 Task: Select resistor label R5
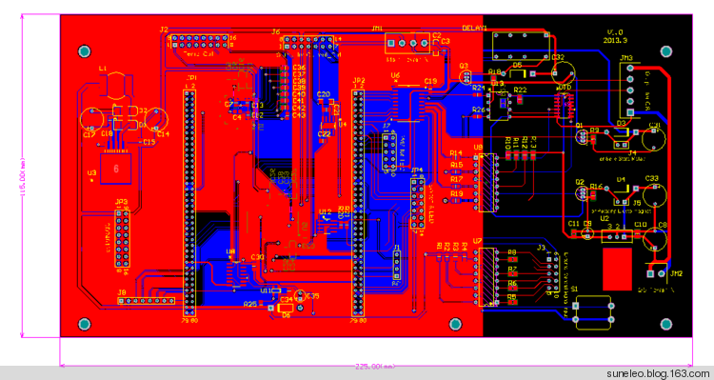[x=512, y=296]
